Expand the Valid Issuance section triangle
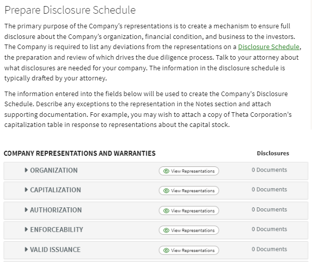This screenshot has width=312, height=262. point(26,249)
